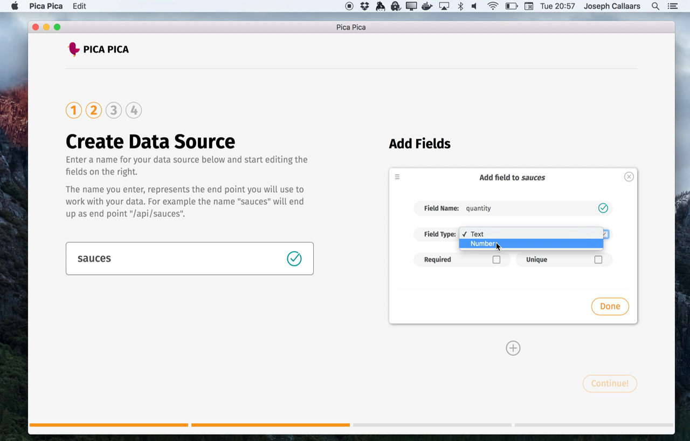Enable the Required checkbox
The height and width of the screenshot is (441, 690).
pyautogui.click(x=496, y=260)
